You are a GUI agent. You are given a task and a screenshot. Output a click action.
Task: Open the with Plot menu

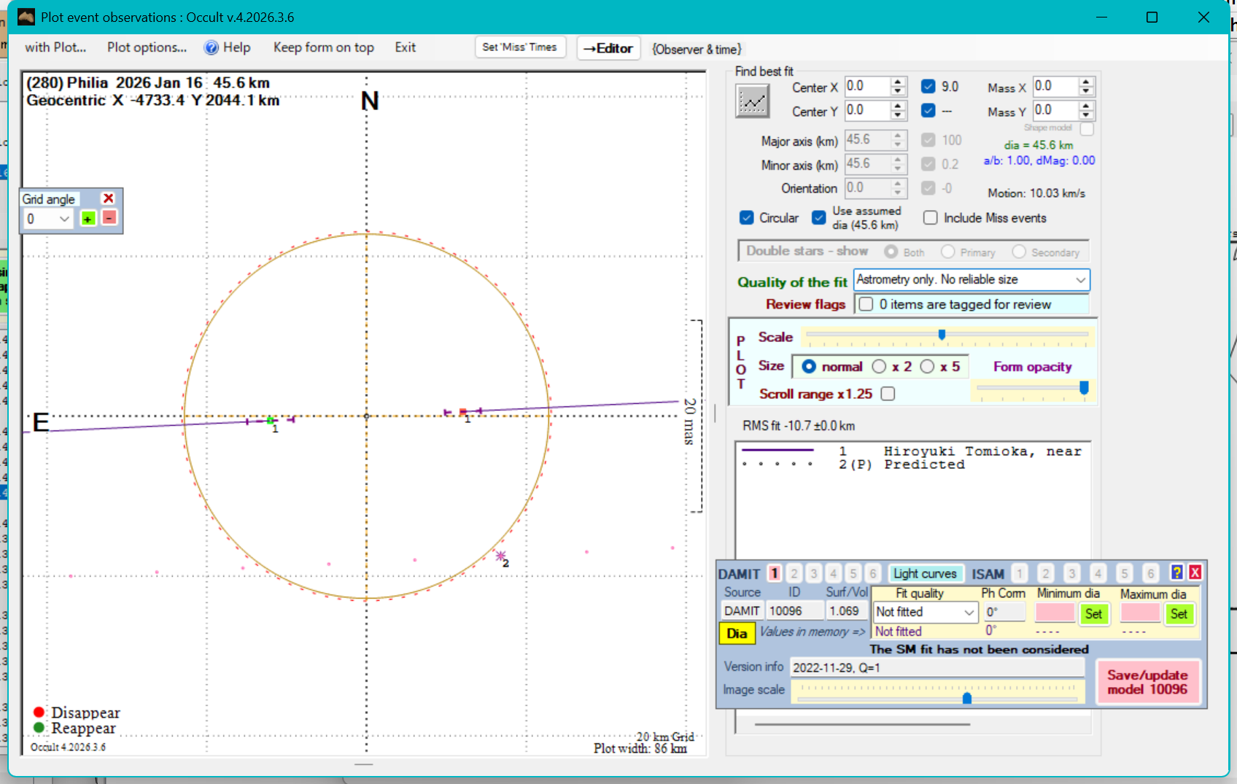coord(55,47)
